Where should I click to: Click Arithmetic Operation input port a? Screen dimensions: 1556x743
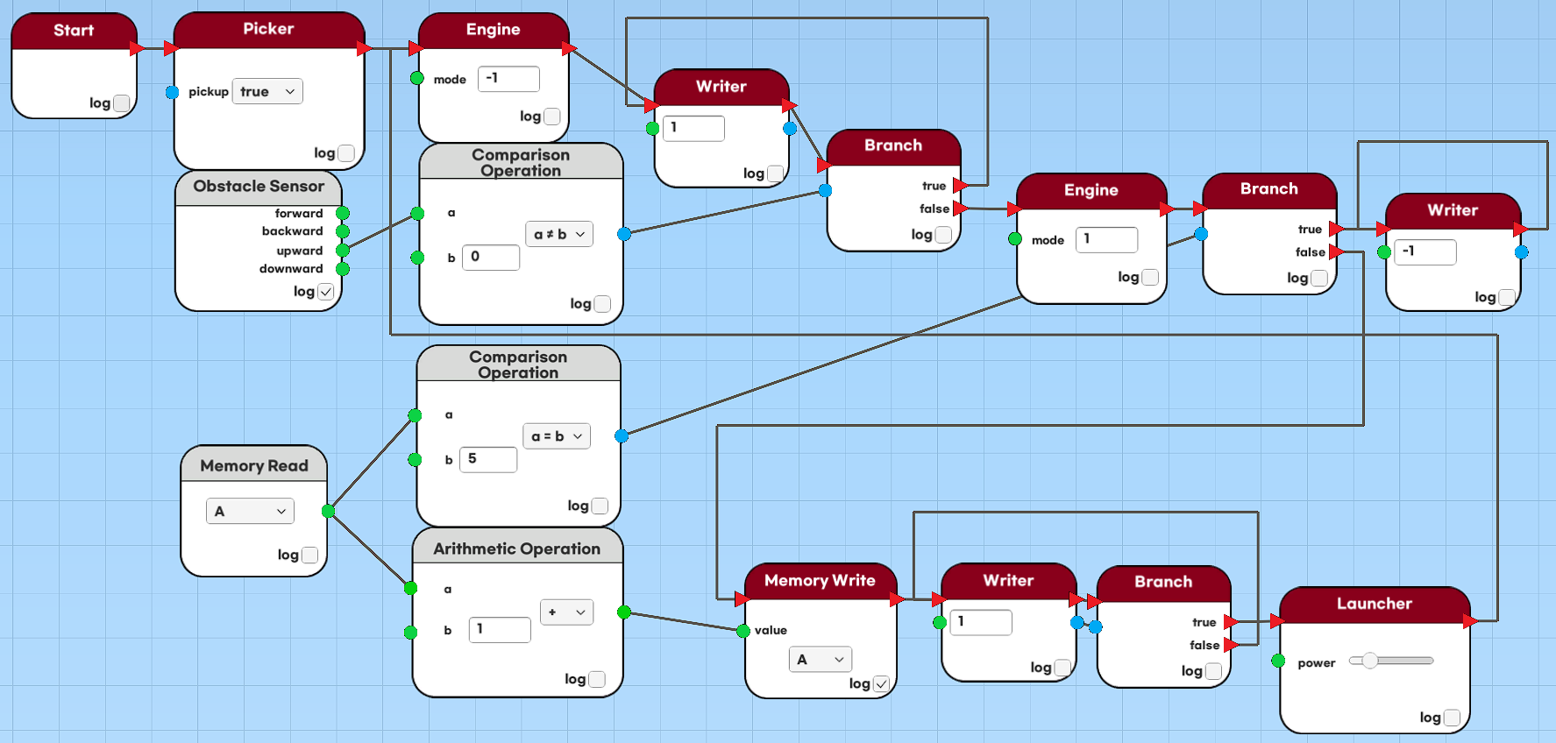(x=410, y=588)
